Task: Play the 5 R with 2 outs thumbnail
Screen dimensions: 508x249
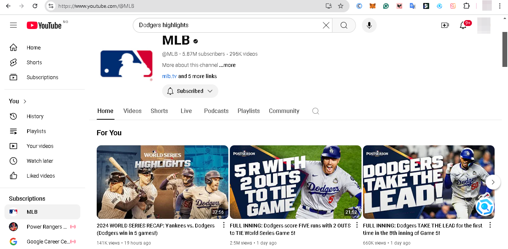Action: click(296, 182)
